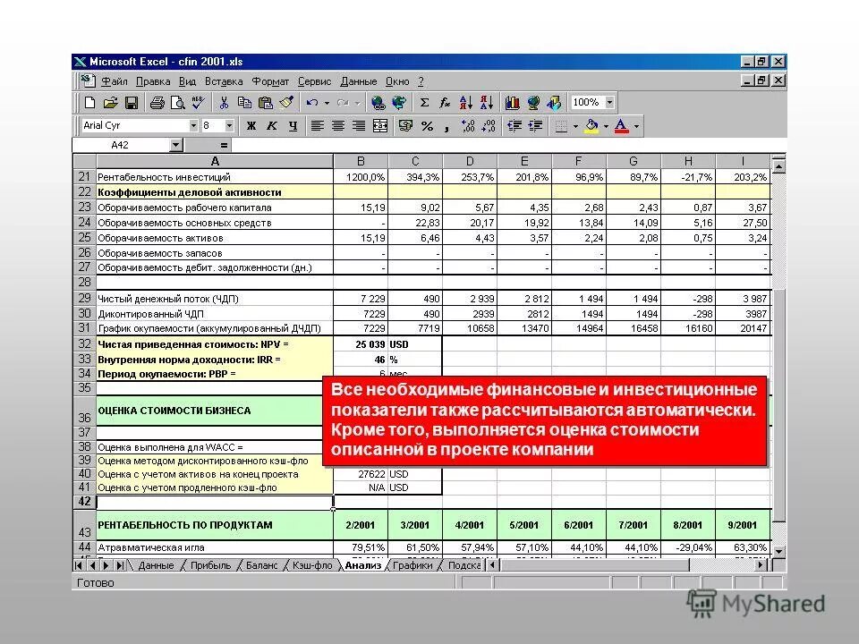Viewport: 859px width, 644px height.
Task: Apply the comma thousands separator style
Action: pyautogui.click(x=447, y=127)
